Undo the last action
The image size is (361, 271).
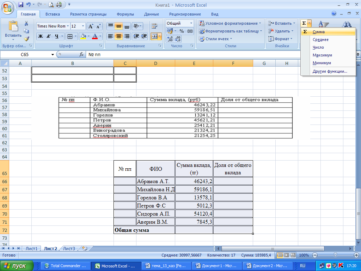28,4
